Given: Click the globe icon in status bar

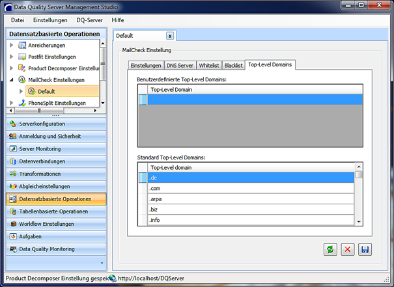Looking at the screenshot, I should click(x=113, y=278).
